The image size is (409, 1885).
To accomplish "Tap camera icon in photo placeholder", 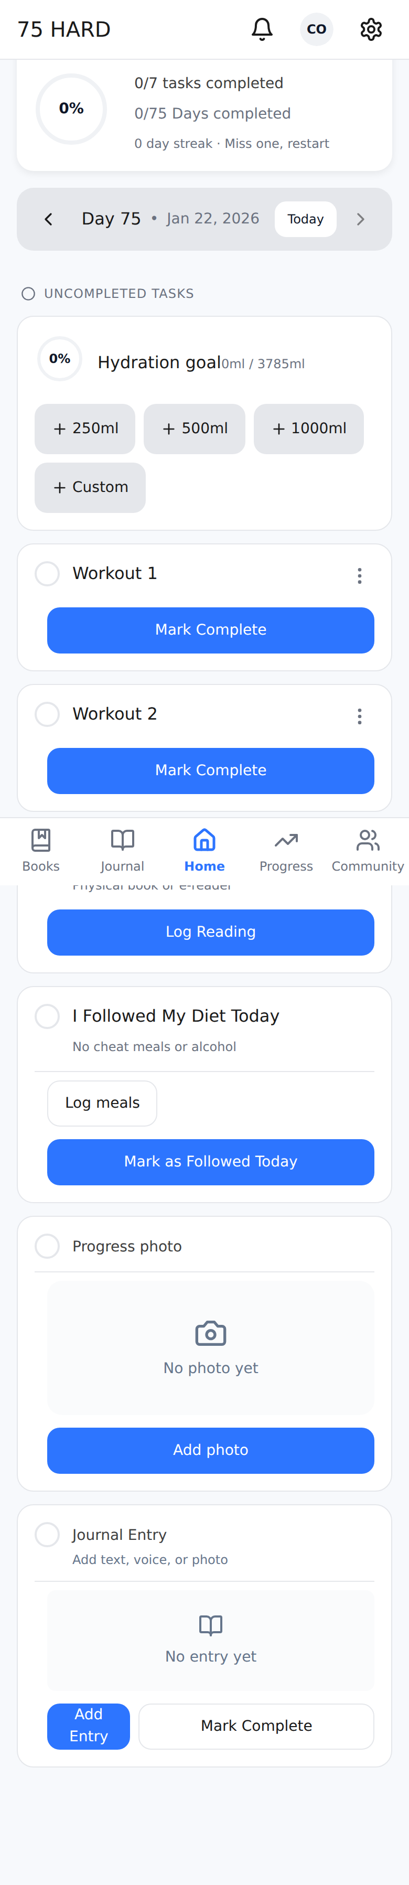I will click(x=211, y=1333).
